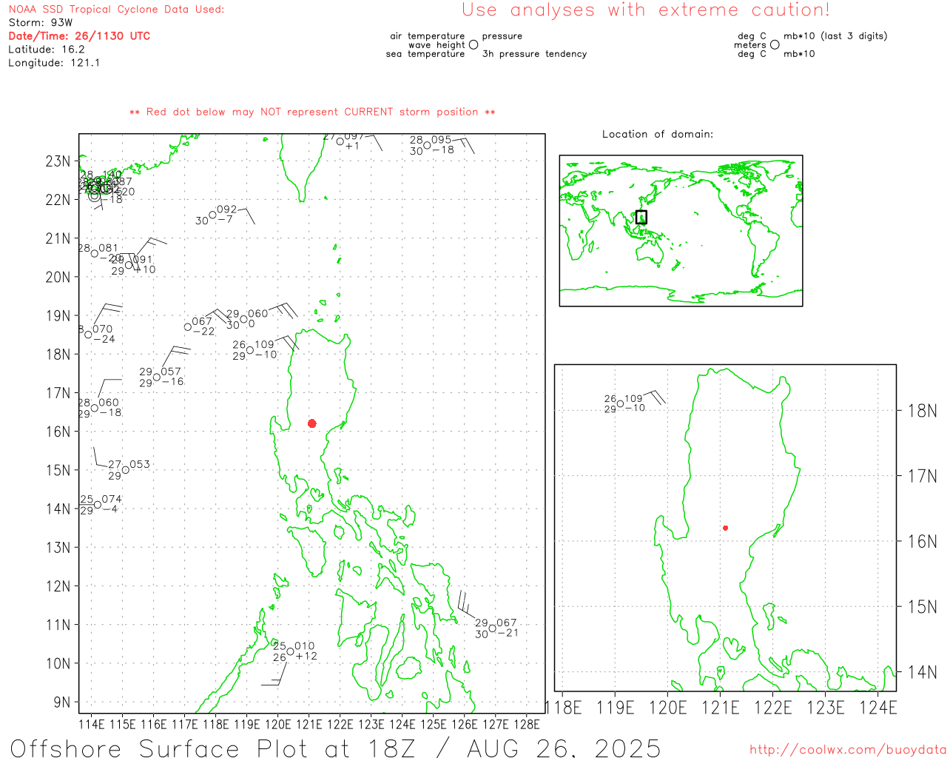Image resolution: width=947 pixels, height=758 pixels.
Task: Click station circle reading 060 -18
Action: click(x=94, y=408)
